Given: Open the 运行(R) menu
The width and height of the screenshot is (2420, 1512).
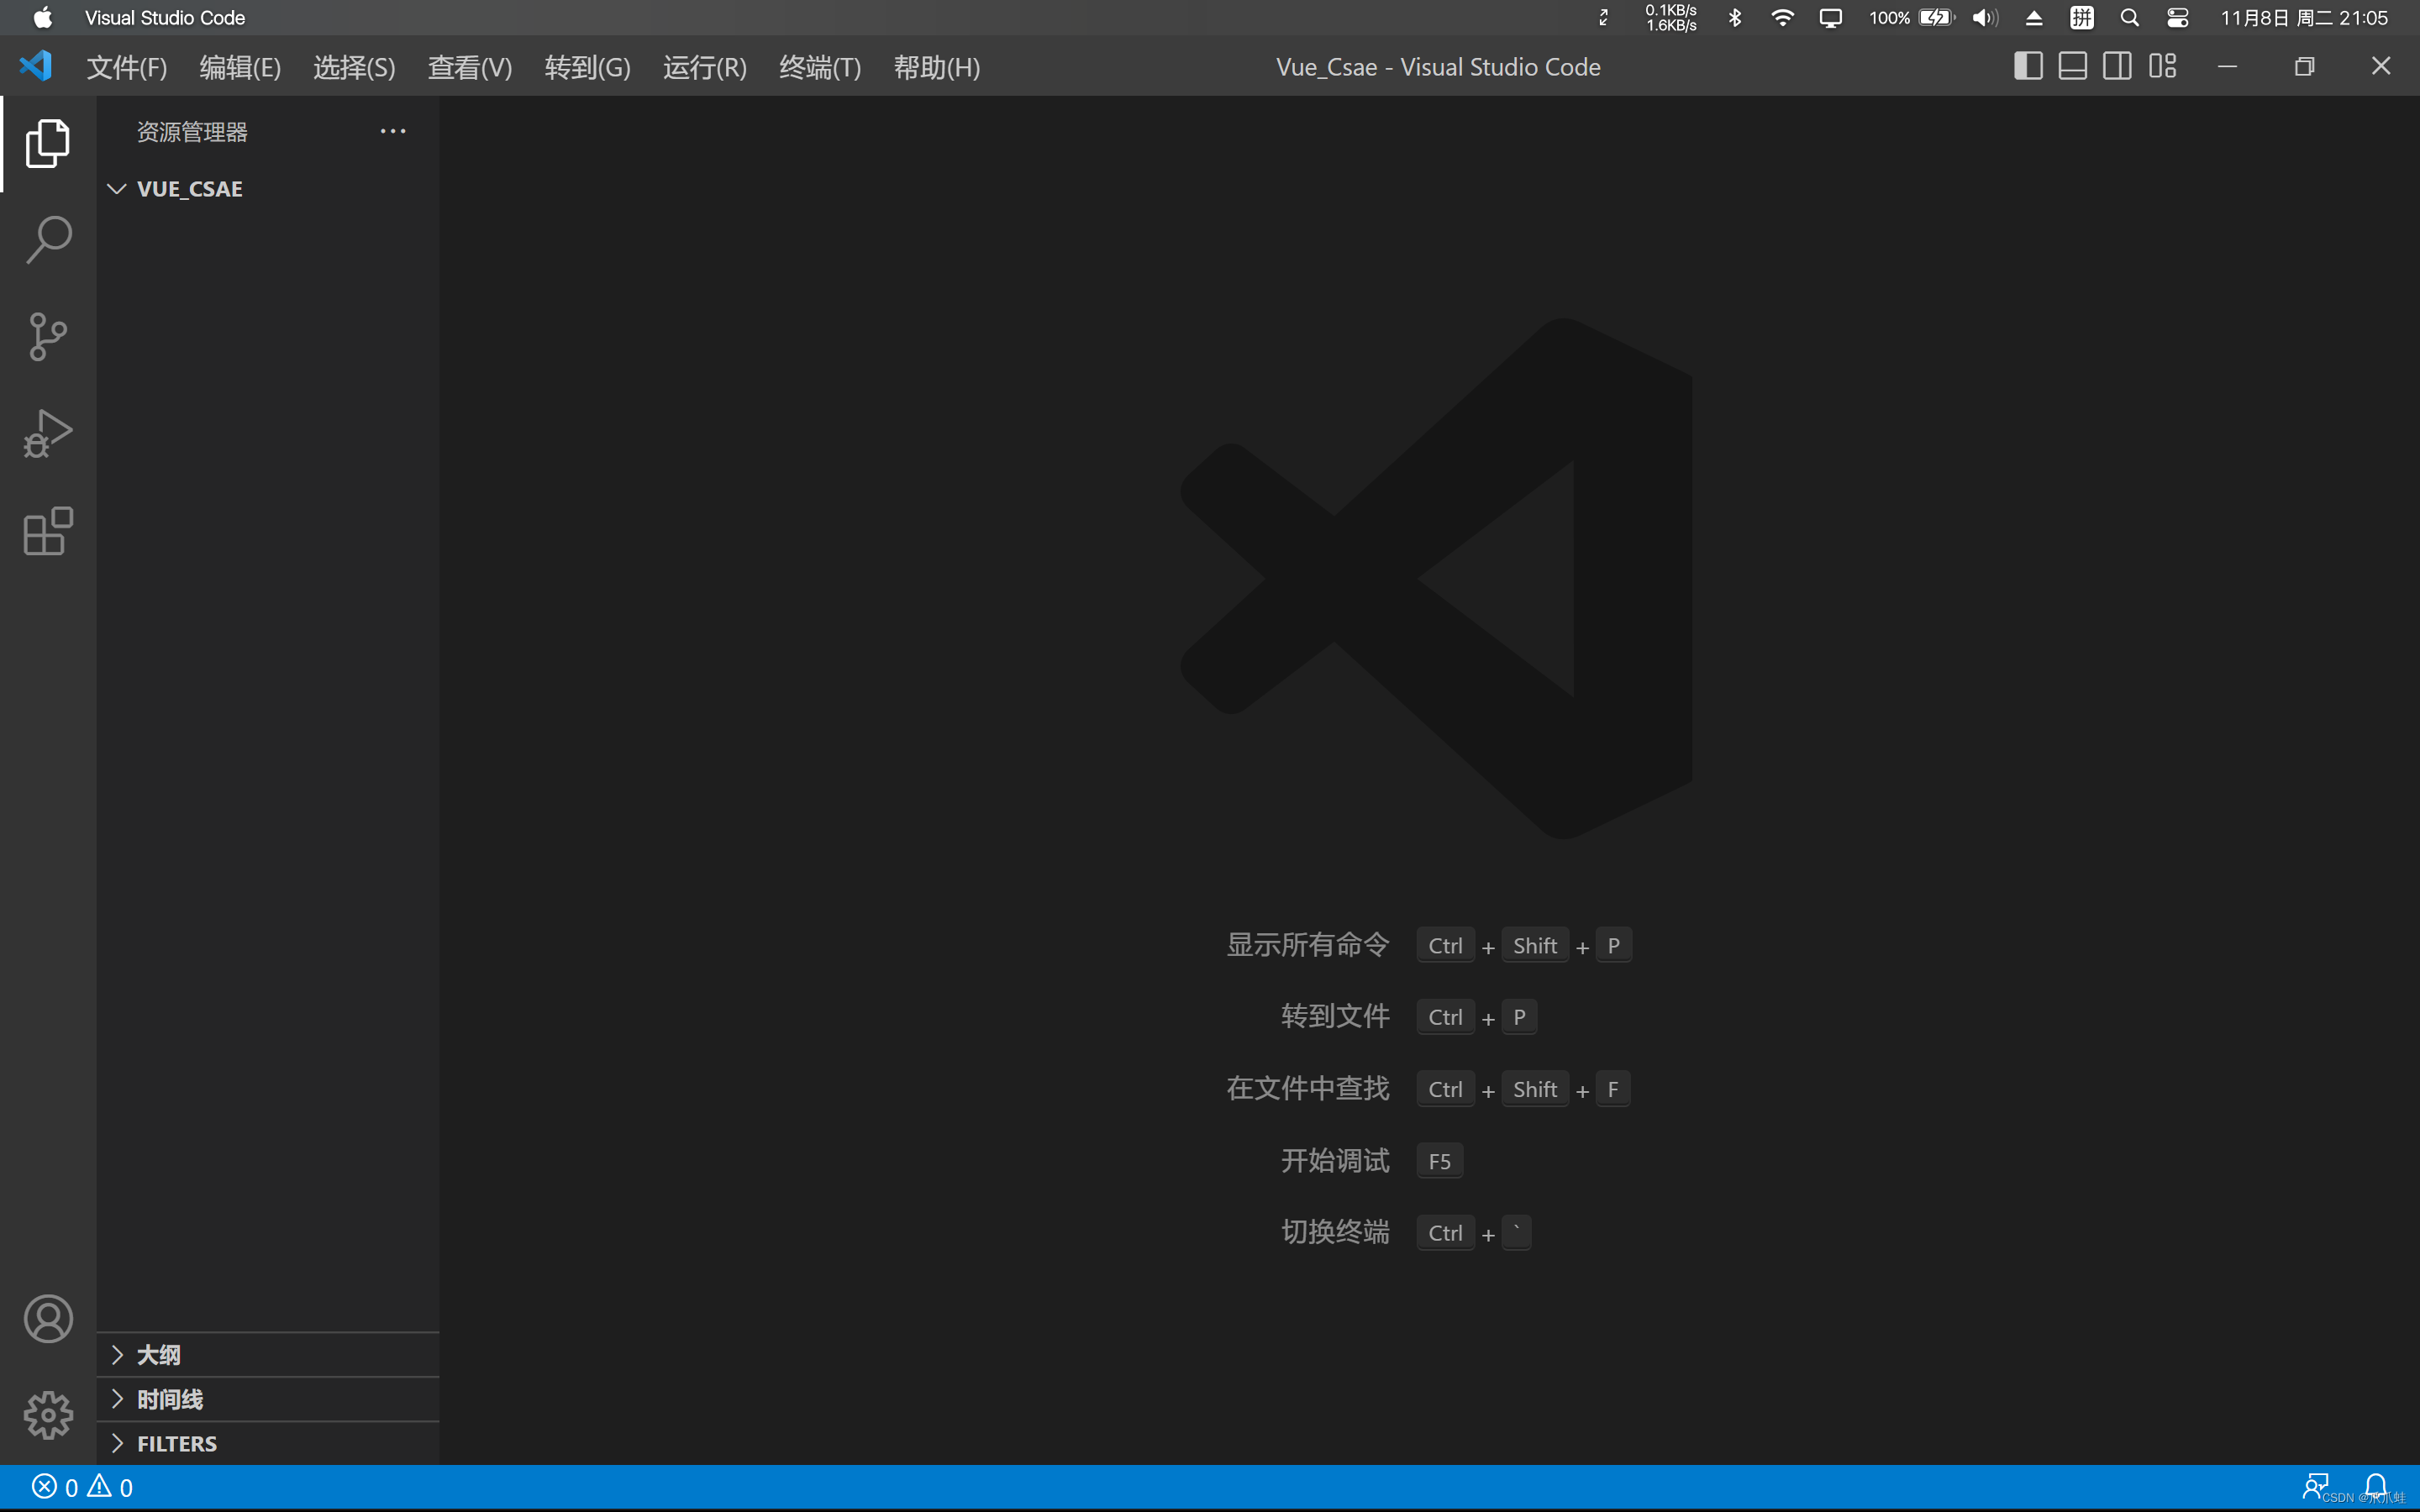Looking at the screenshot, I should (x=705, y=67).
